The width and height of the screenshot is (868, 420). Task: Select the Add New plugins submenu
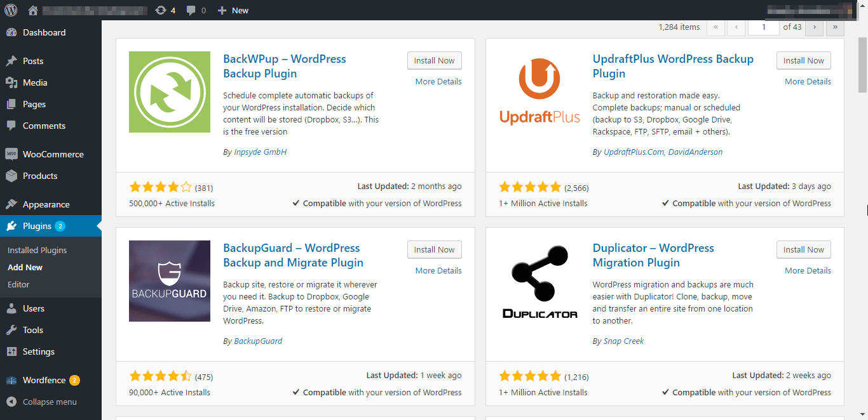[x=25, y=267]
